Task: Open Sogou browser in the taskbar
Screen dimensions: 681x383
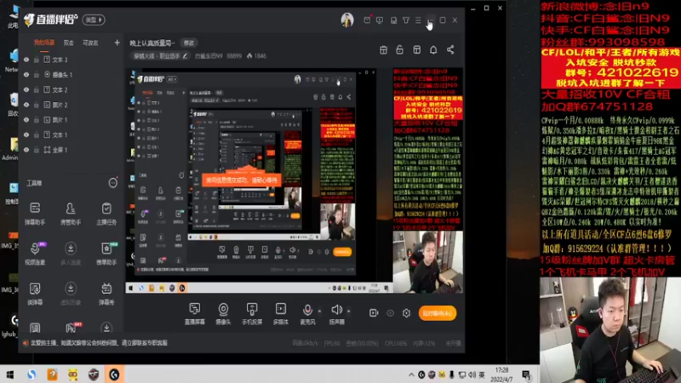Action: point(31,374)
